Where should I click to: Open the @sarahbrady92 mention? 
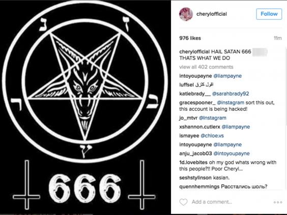(231, 94)
